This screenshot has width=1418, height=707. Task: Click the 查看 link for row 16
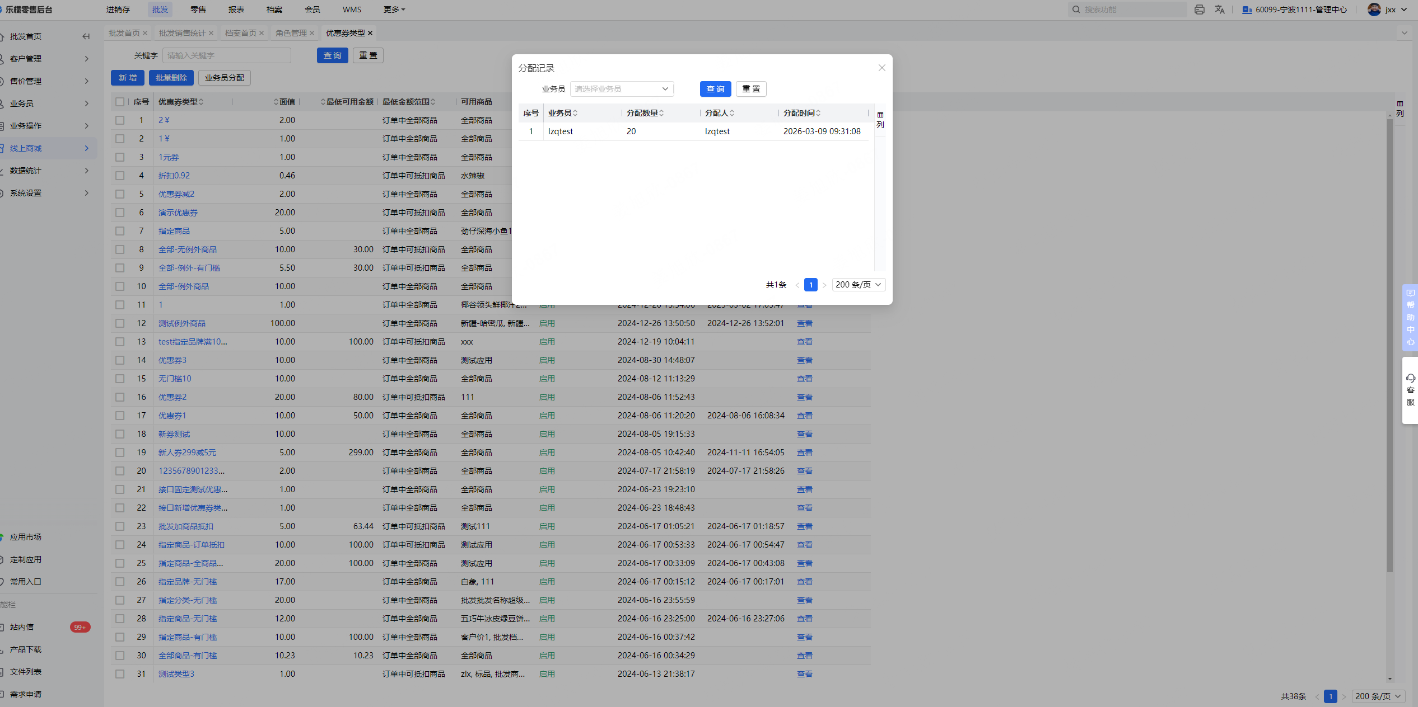tap(804, 397)
